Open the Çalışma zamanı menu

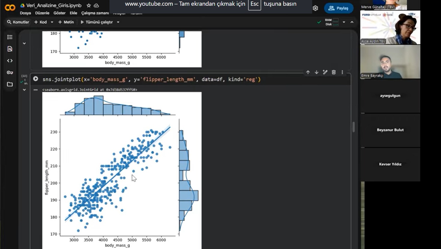pos(95,13)
